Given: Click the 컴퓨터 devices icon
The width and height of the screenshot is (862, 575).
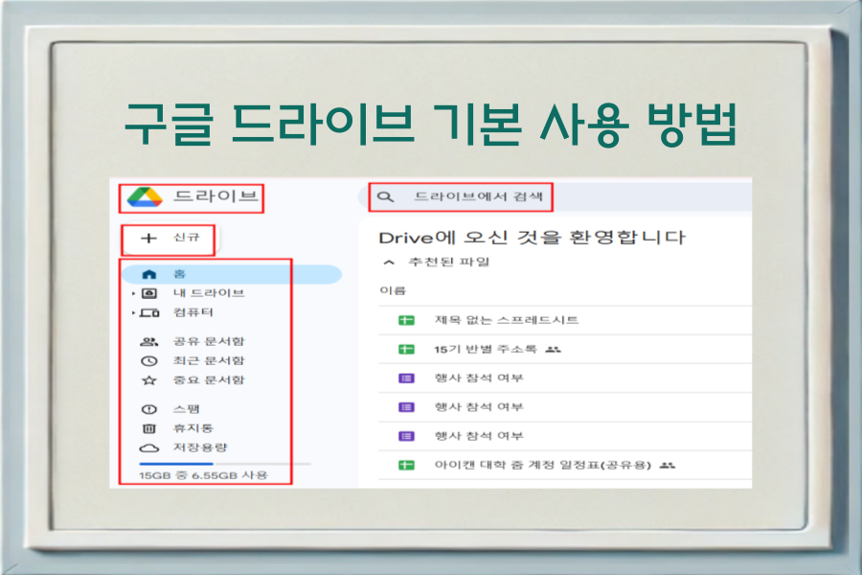Looking at the screenshot, I should point(149,313).
